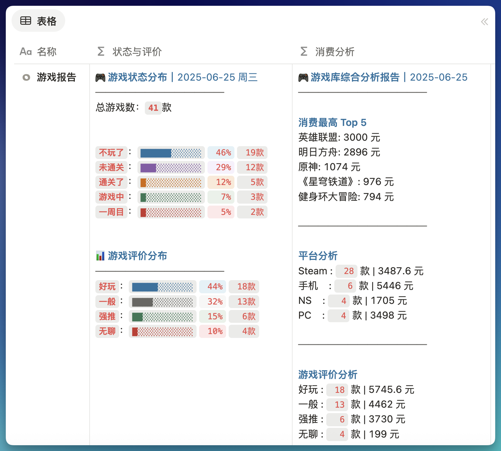Screen dimensions: 501x451
Task: Collapse panel with the double chevron icon
Action: tap(484, 22)
